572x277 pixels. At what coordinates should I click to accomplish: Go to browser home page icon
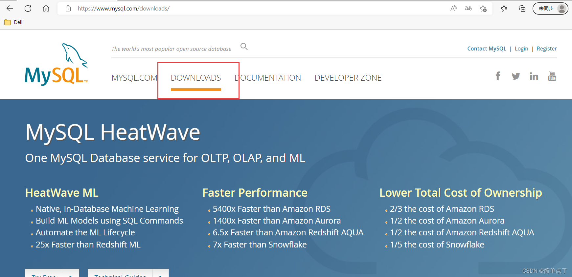tap(46, 9)
